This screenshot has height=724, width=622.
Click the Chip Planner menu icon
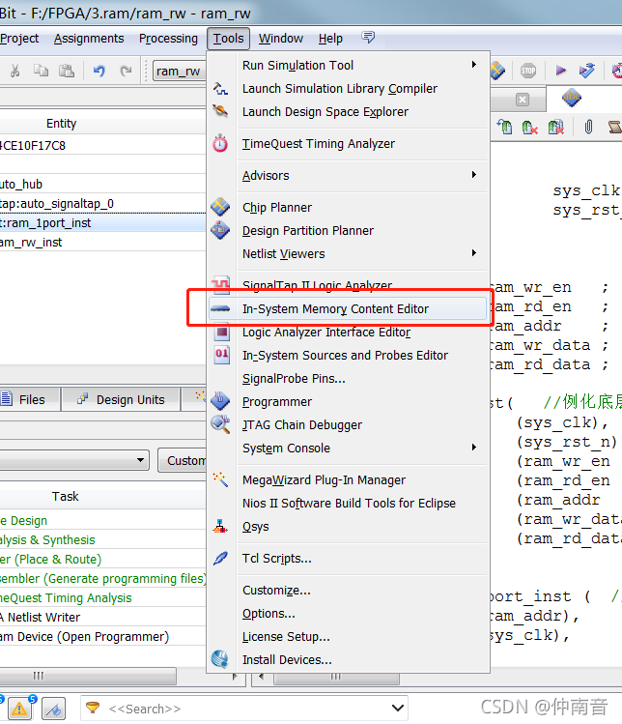(220, 207)
